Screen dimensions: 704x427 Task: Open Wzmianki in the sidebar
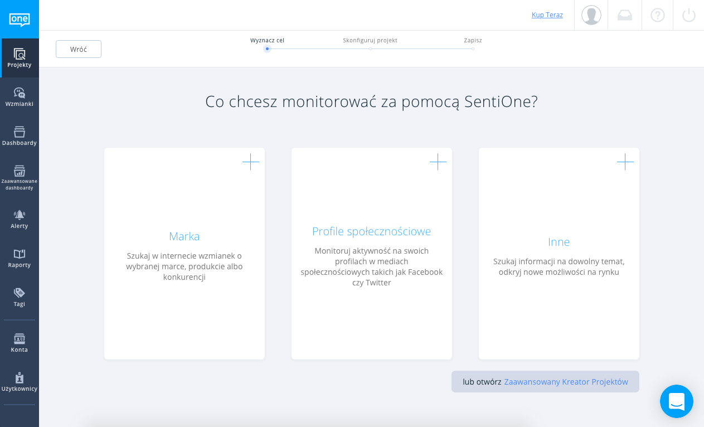(x=20, y=97)
